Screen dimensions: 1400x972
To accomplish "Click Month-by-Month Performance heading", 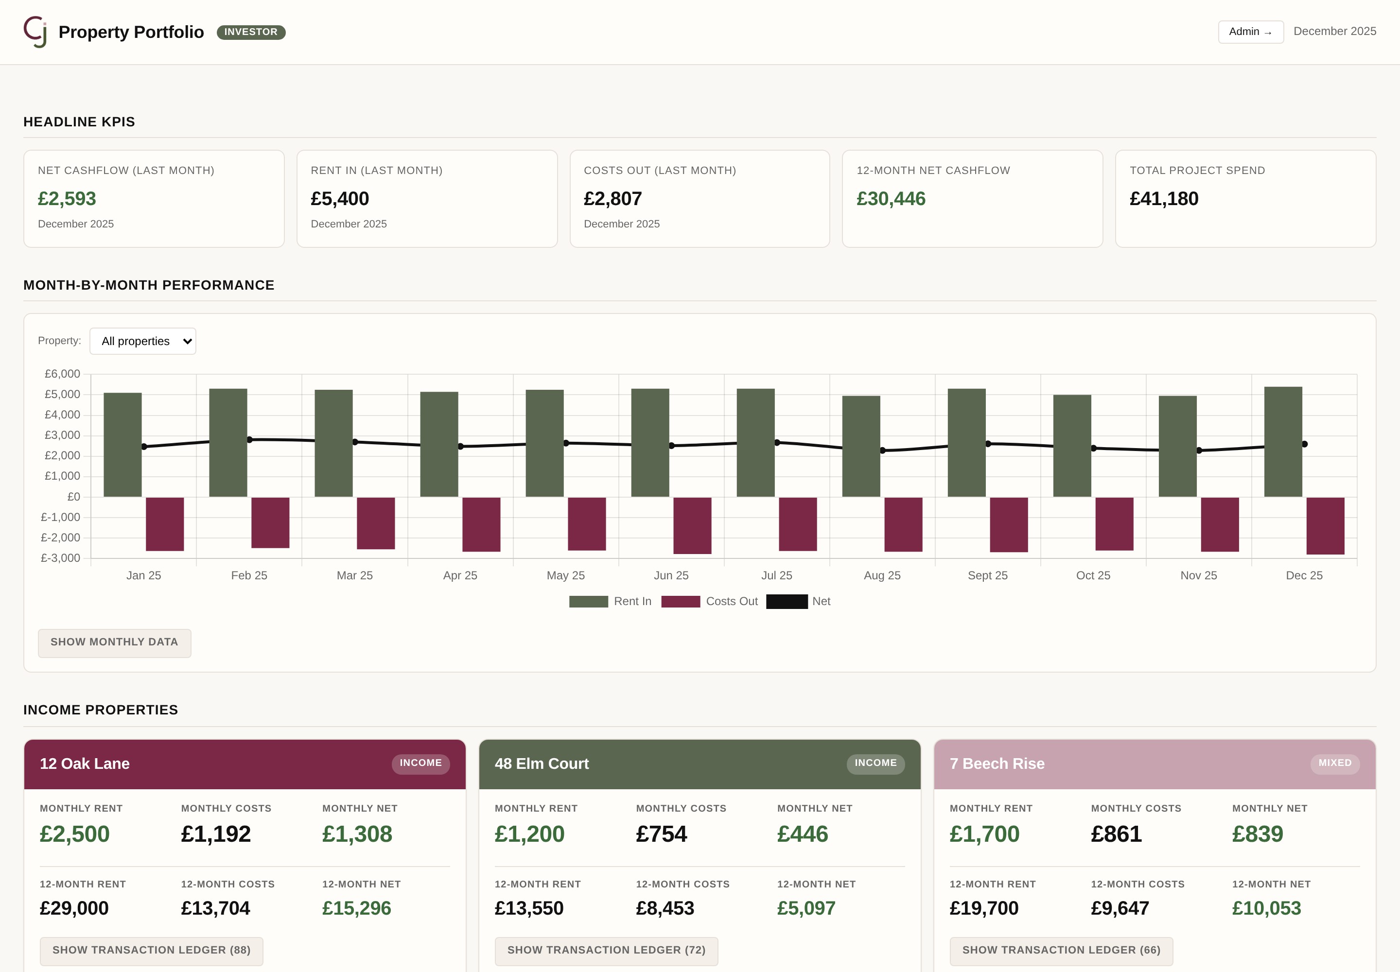I will pyautogui.click(x=149, y=286).
